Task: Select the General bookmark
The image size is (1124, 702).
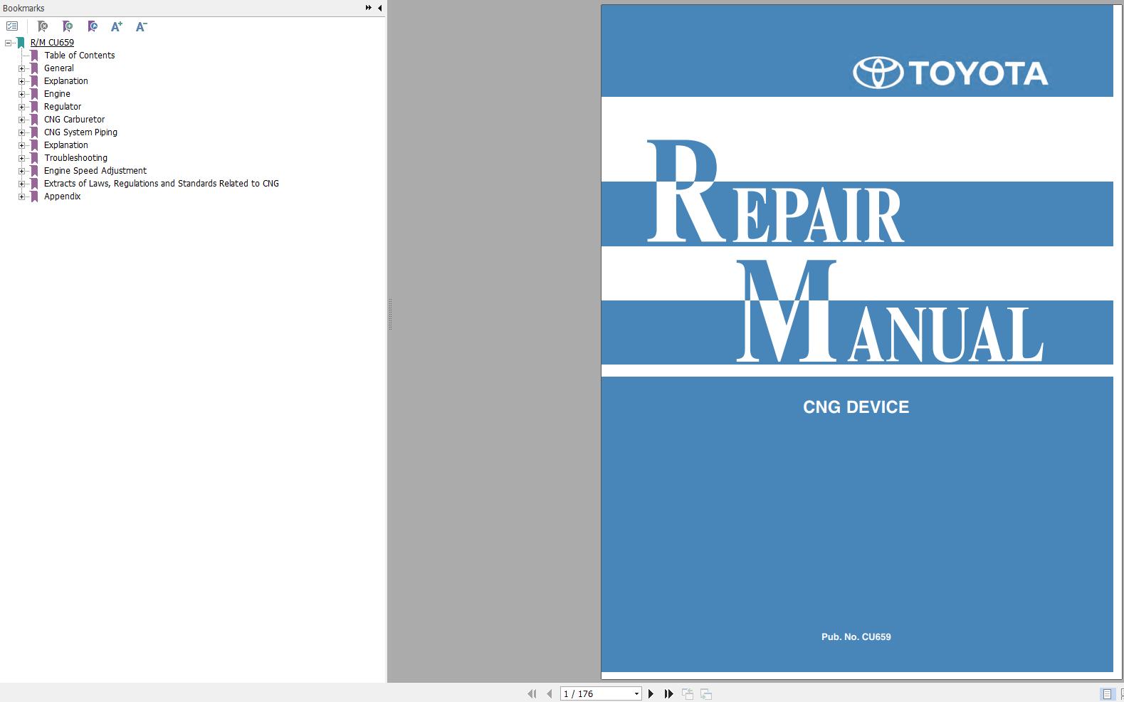Action: (59, 68)
